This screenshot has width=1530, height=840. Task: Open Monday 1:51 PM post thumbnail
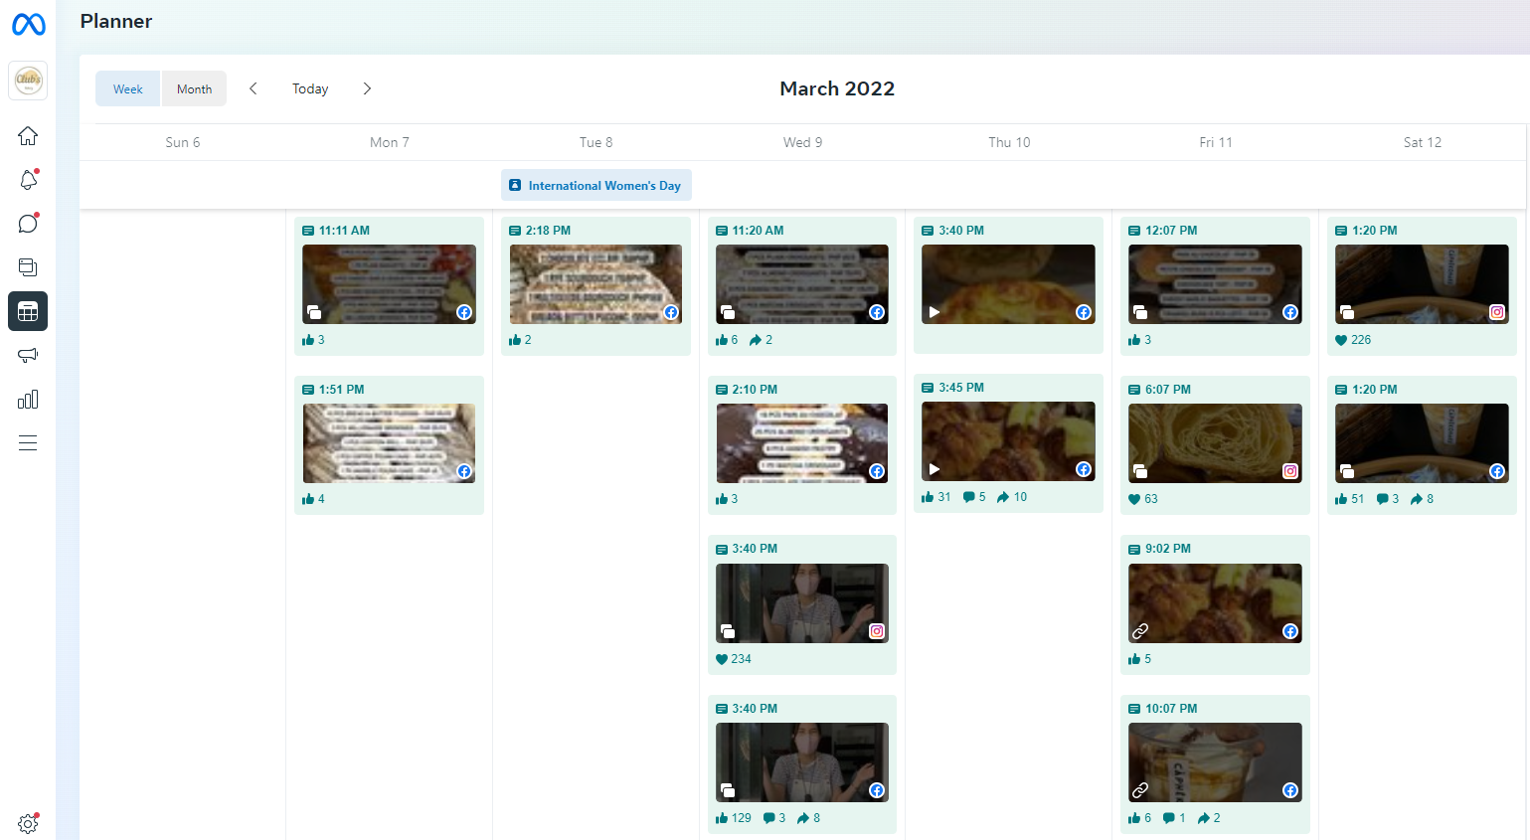[389, 443]
